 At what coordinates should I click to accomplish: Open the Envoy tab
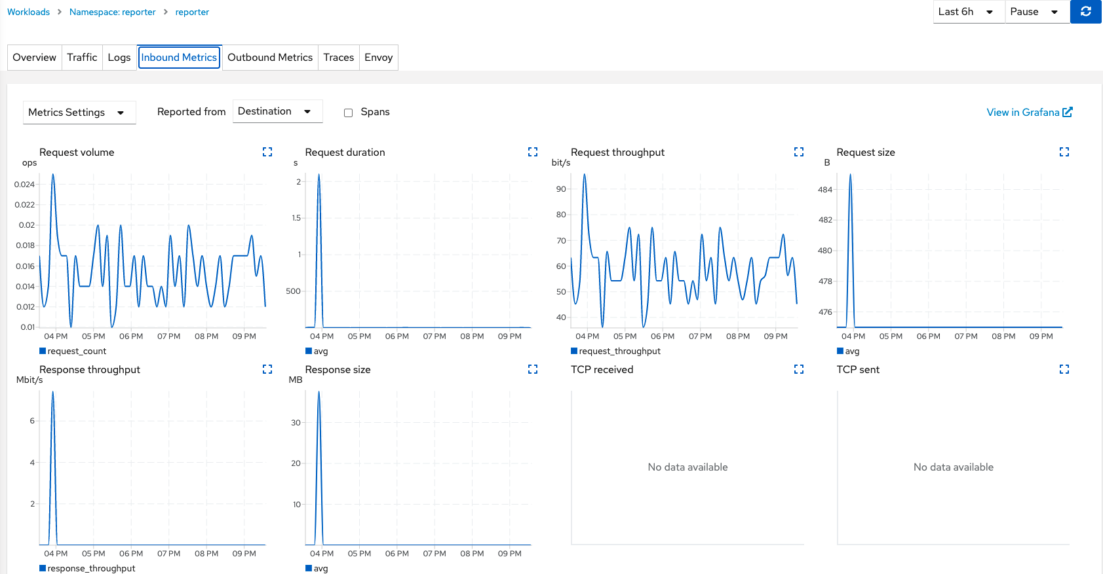point(378,58)
